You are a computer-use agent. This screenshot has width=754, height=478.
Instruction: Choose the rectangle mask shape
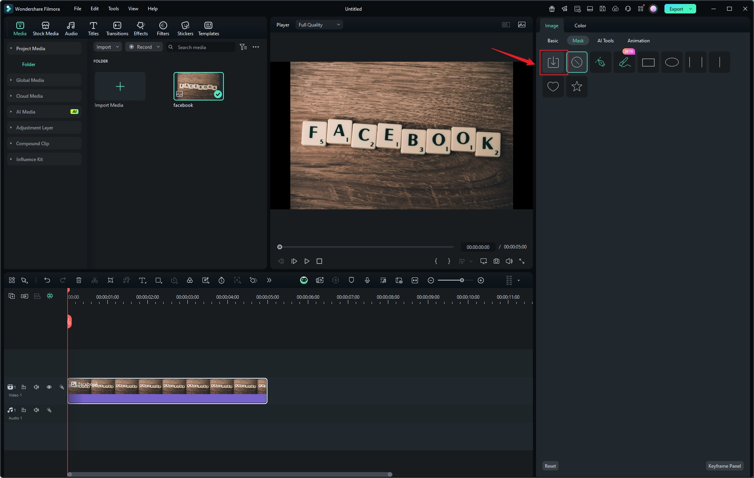(648, 62)
